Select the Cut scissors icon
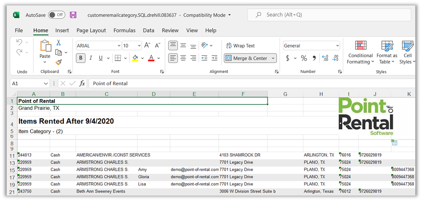422x201 pixels. [x=59, y=43]
